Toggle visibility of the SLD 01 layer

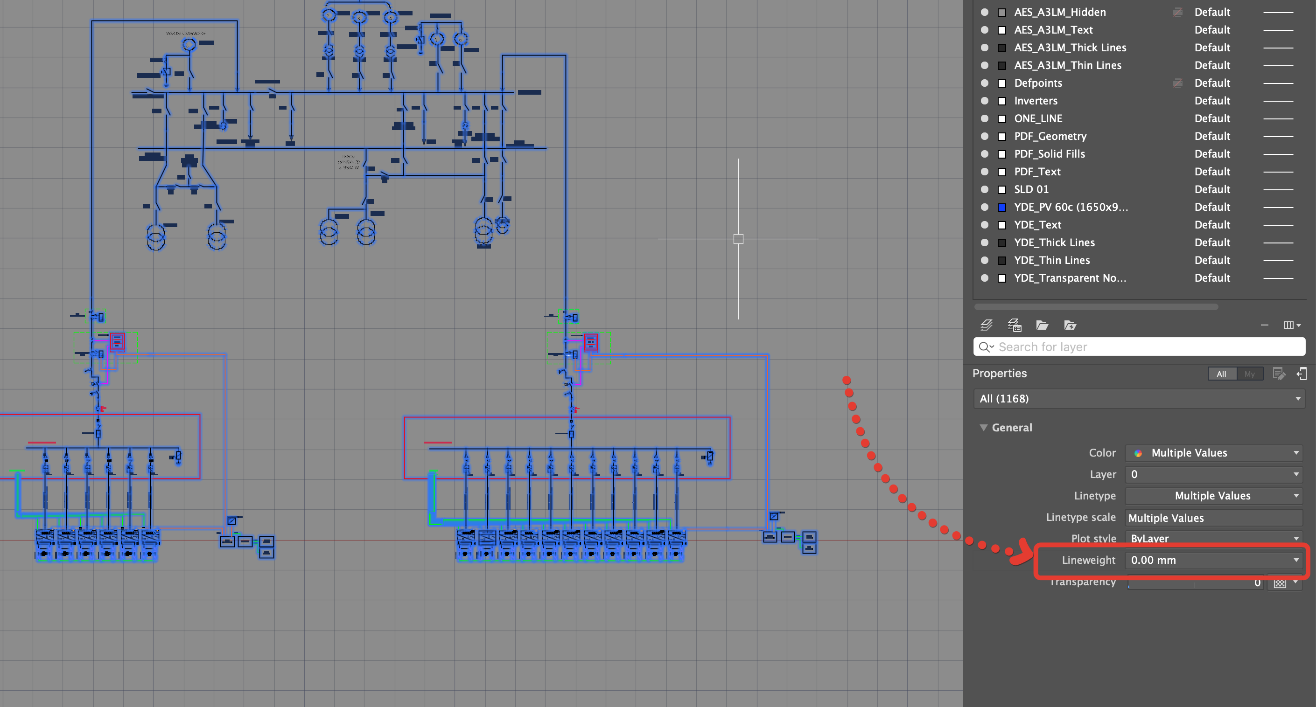click(985, 189)
